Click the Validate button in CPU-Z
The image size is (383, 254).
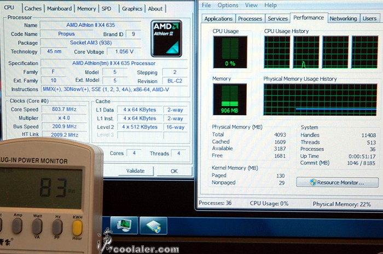point(135,170)
